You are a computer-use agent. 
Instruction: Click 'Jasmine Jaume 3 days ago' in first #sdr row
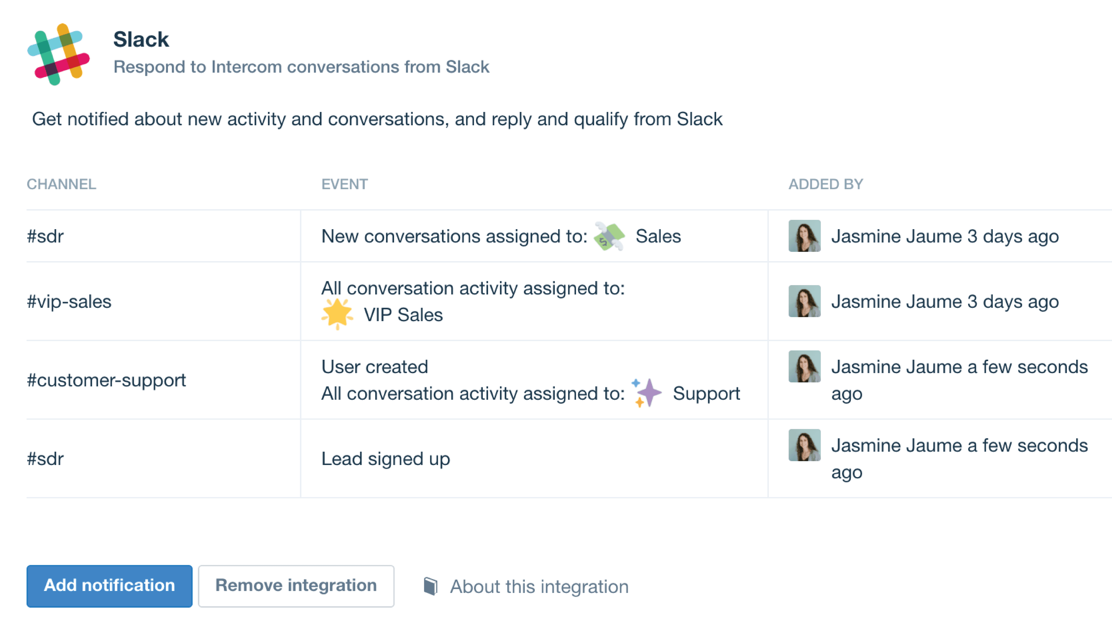point(945,236)
